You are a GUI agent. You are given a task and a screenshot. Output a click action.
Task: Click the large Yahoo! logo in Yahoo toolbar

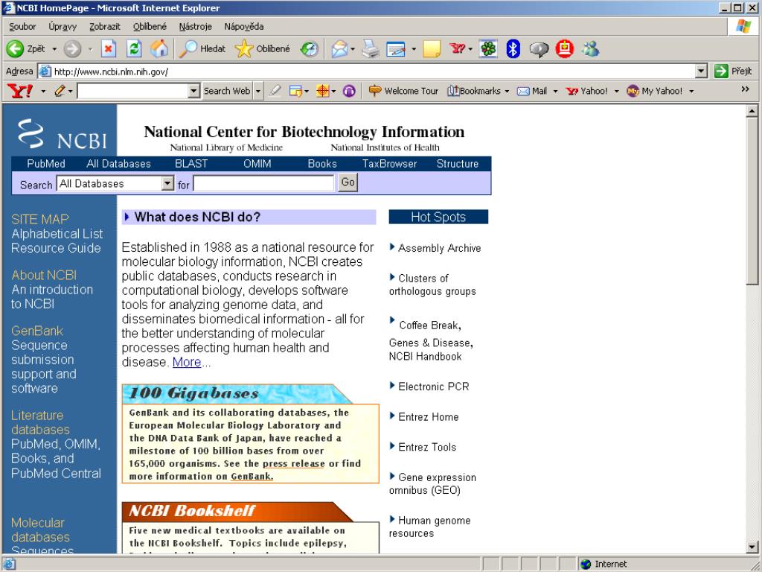coord(20,91)
